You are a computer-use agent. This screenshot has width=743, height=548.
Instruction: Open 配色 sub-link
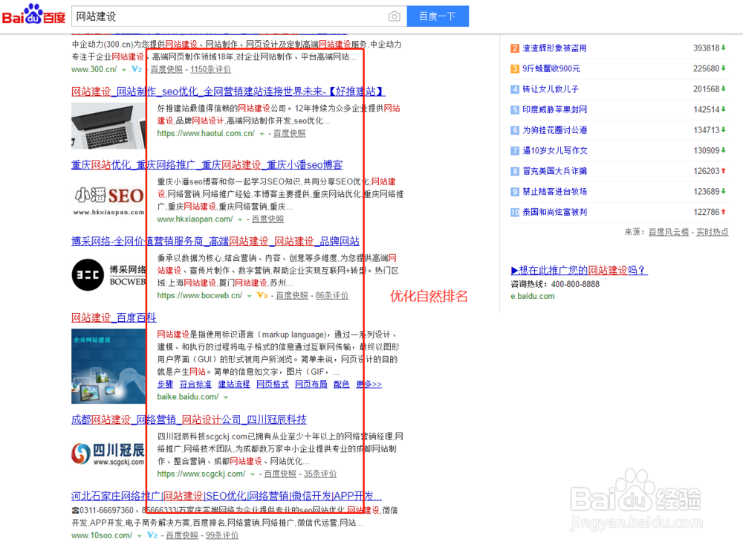click(x=341, y=384)
